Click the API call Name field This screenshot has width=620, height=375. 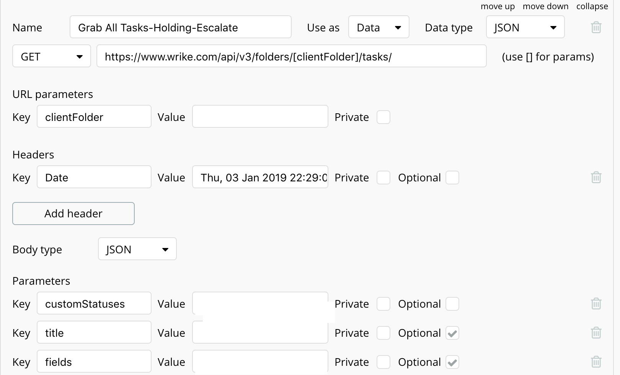click(x=180, y=28)
